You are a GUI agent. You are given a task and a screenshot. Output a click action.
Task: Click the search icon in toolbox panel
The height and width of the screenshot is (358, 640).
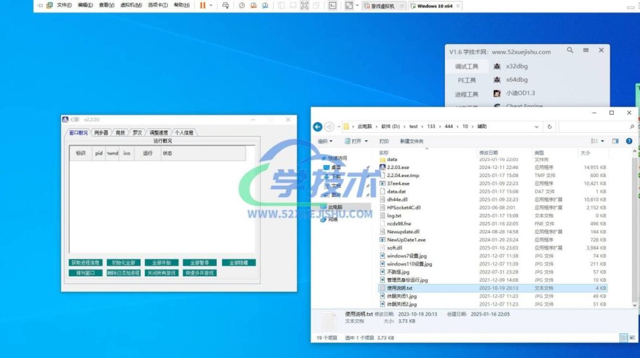point(570,51)
